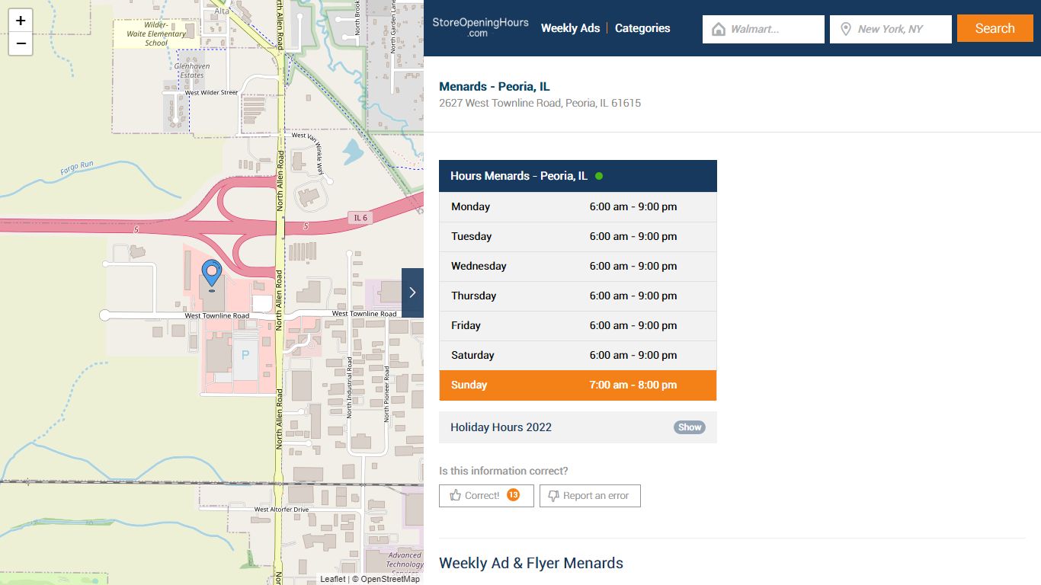The width and height of the screenshot is (1041, 585).
Task: Select Saturday hours row
Action: tap(578, 355)
